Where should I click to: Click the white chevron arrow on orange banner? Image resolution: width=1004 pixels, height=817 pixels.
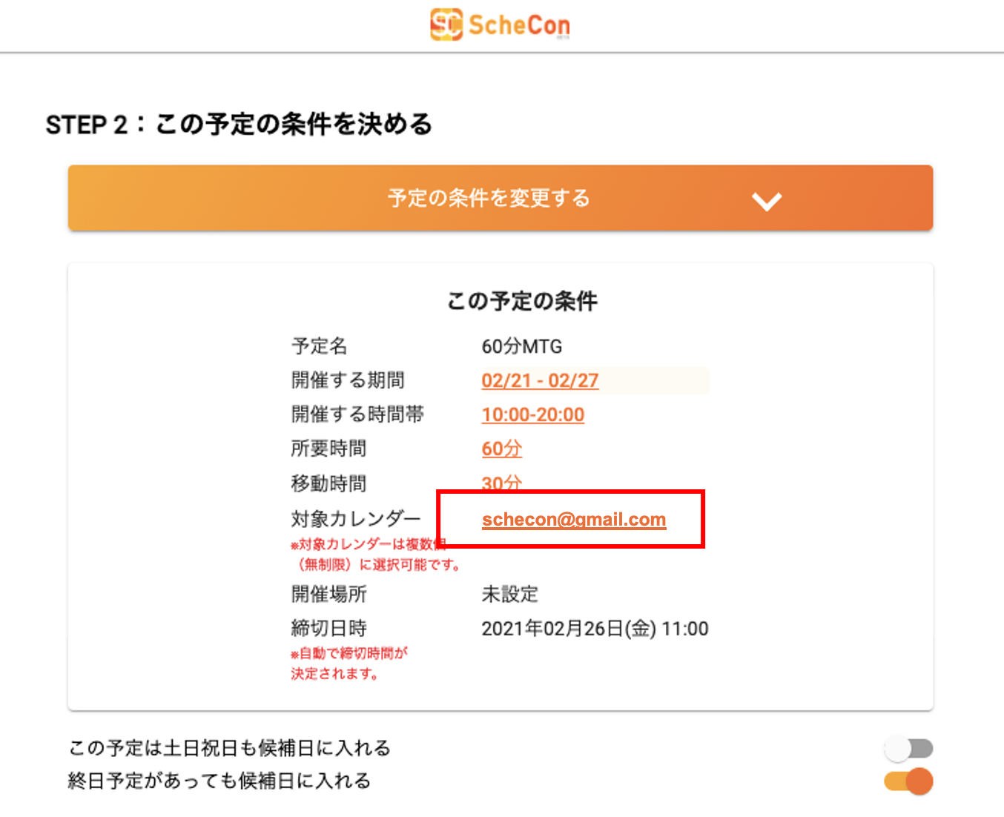[x=766, y=201]
